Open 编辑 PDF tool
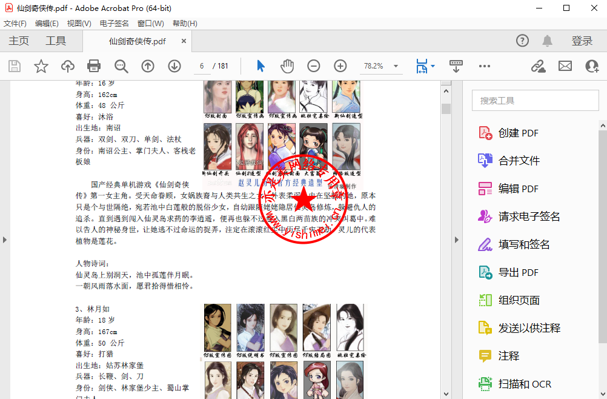The width and height of the screenshot is (607, 399). pyautogui.click(x=508, y=189)
